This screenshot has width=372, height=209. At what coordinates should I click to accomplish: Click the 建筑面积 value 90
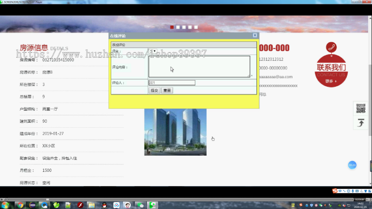click(45, 121)
